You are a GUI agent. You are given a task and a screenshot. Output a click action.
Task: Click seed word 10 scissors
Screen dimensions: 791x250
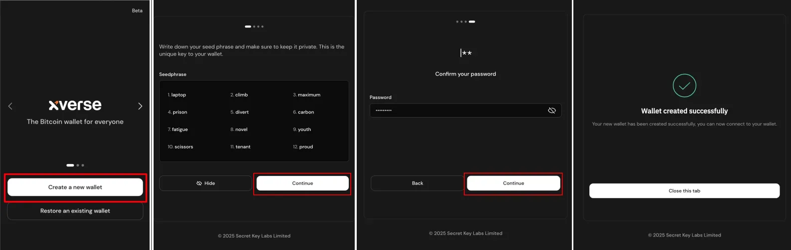coord(181,147)
